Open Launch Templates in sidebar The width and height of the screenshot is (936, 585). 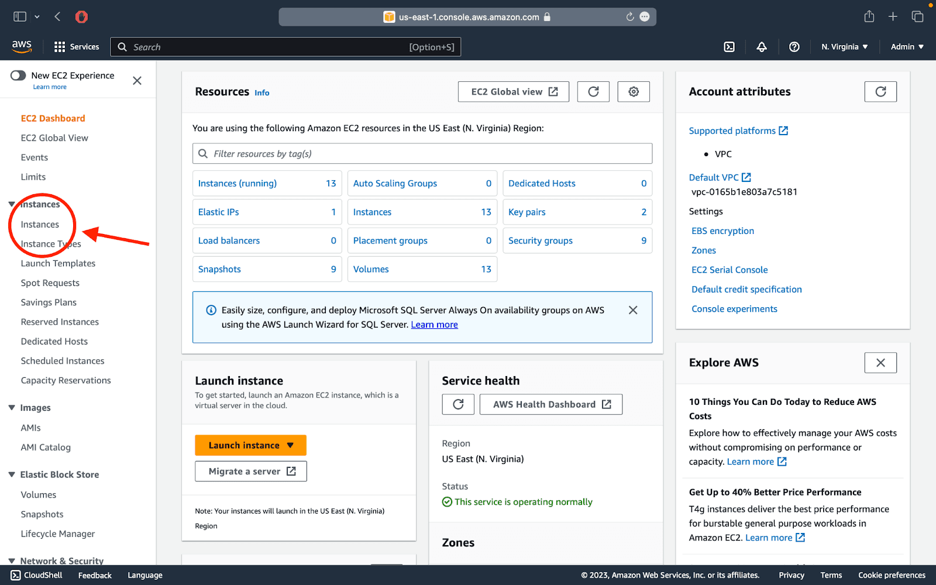point(58,263)
